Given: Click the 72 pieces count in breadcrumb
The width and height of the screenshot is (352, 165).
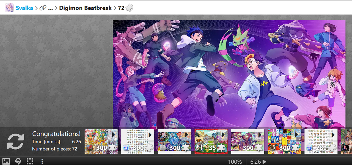Looking at the screenshot, I should point(121,8).
